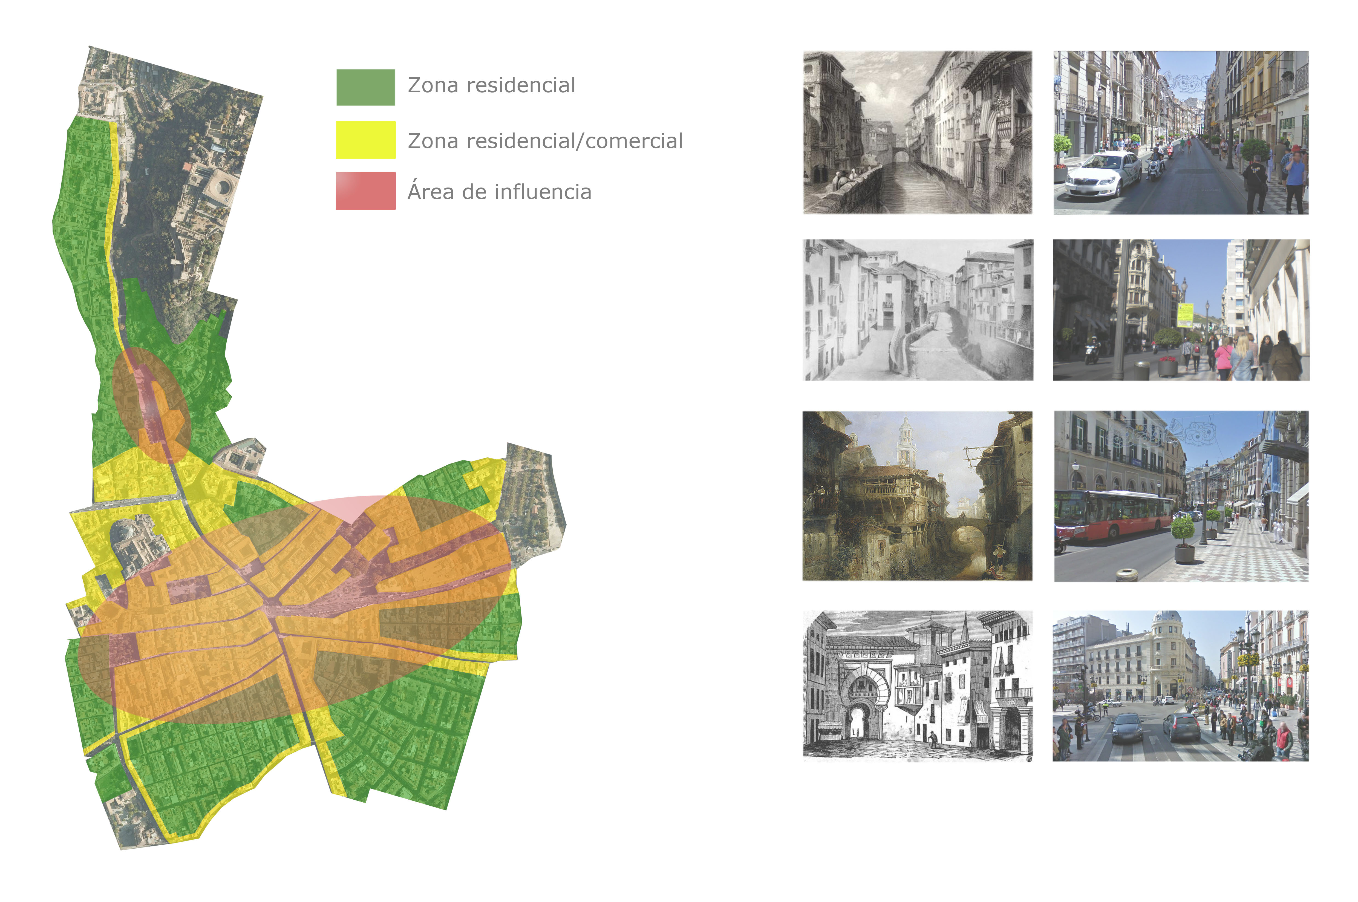
Task: Click the small red influence ellipse on map
Action: tap(151, 405)
